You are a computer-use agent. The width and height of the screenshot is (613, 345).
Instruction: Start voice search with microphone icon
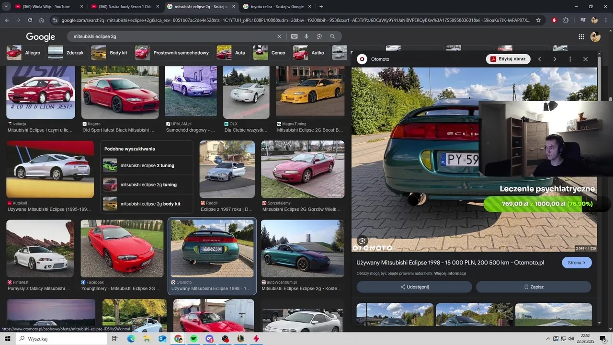click(x=306, y=36)
